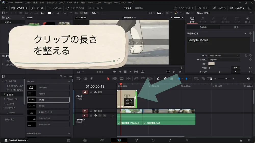This screenshot has height=143, width=255.
Task: Open the Color page icon
Action: (x=153, y=140)
